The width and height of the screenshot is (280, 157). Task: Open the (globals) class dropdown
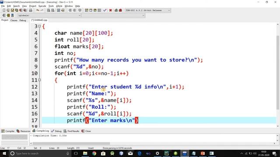pyautogui.click(x=49, y=16)
